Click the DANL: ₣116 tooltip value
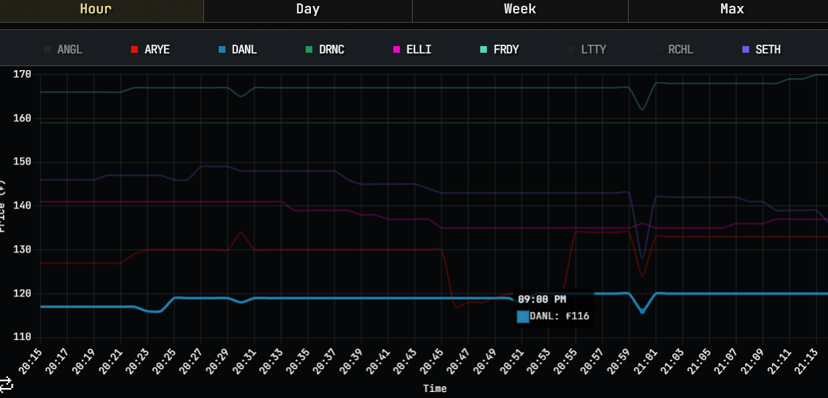The image size is (828, 398). click(559, 316)
